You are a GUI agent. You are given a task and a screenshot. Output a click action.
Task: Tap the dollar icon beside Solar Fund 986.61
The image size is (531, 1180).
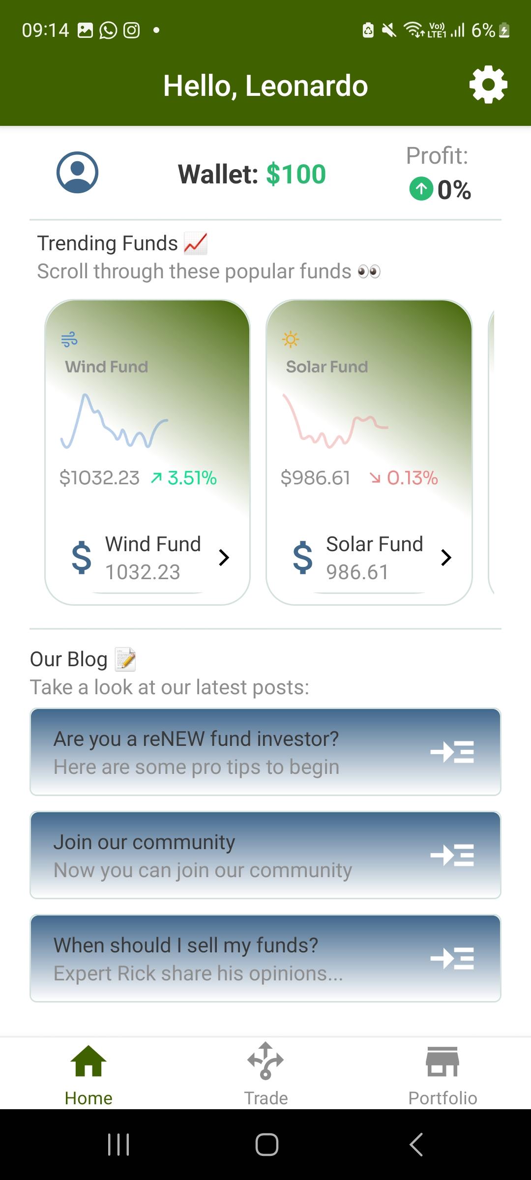coord(303,558)
